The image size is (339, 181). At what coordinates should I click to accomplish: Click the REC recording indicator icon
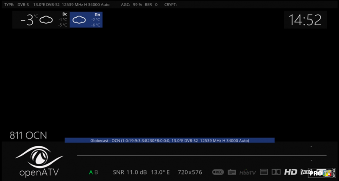tap(218, 172)
